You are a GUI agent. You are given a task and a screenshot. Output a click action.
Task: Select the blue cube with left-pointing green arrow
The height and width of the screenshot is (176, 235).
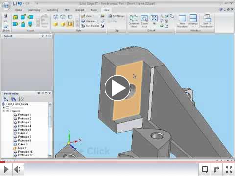pos(30,17)
